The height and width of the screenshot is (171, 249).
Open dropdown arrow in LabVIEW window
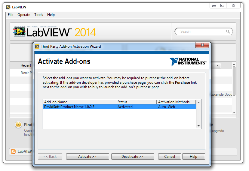[217, 65]
